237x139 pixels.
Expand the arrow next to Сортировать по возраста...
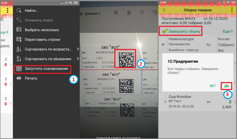[x=78, y=49]
